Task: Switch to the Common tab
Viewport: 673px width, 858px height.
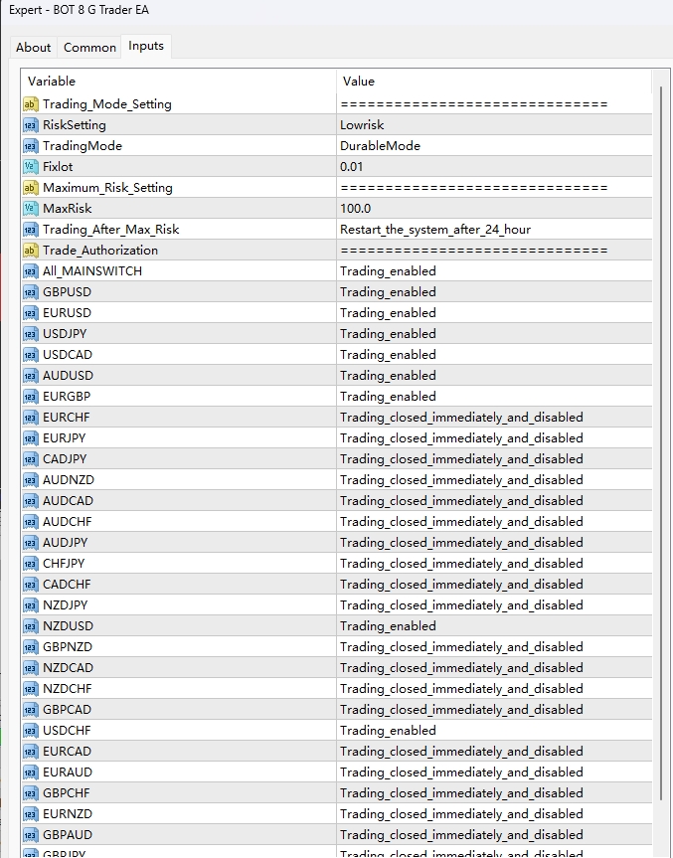Action: click(89, 48)
